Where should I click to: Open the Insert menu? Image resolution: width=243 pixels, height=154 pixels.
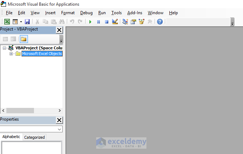(50, 13)
